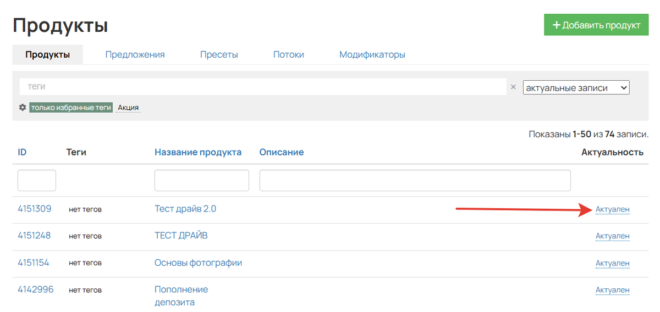Screen dimensions: 660x312
Task: Open the Основы фотографии product
Action: pyautogui.click(x=199, y=263)
